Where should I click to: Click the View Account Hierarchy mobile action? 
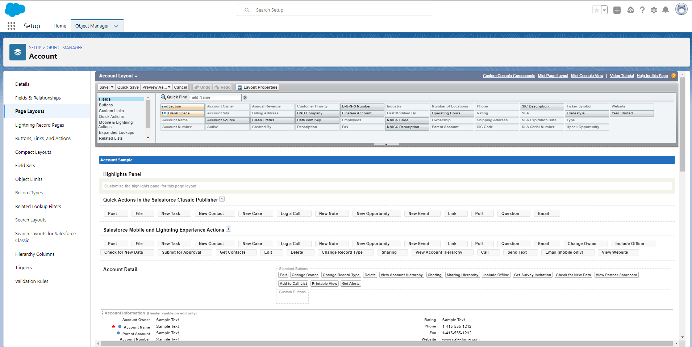click(x=442, y=253)
